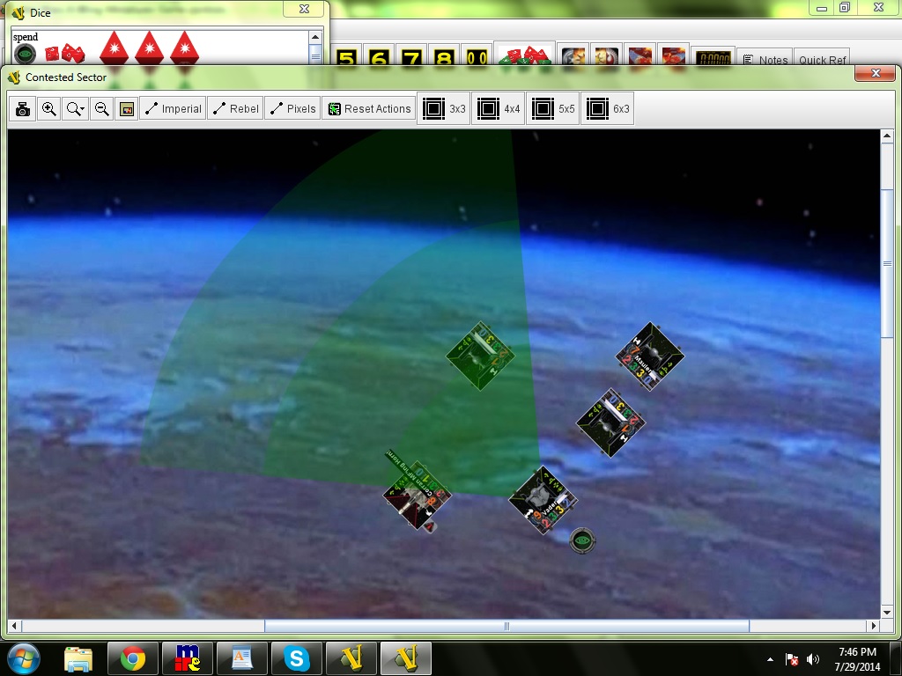Click the digital timer icon

pos(712,59)
